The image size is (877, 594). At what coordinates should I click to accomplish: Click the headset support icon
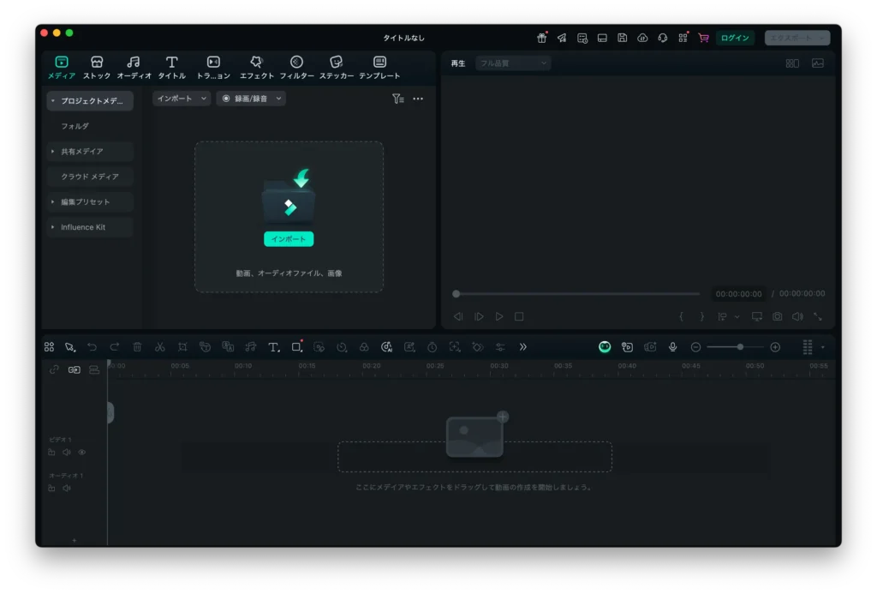tap(662, 38)
